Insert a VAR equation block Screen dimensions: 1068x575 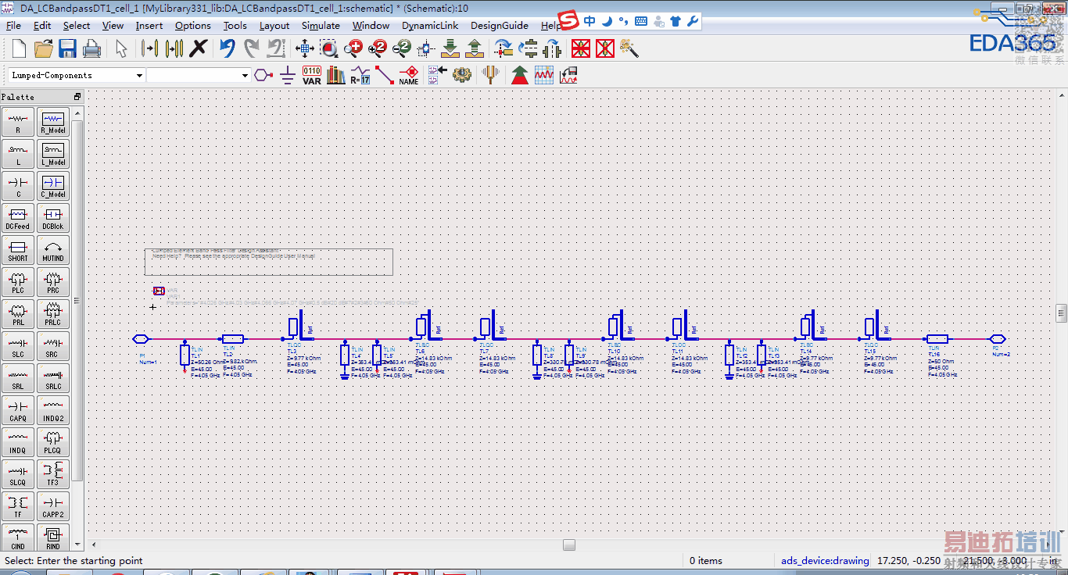pos(312,75)
